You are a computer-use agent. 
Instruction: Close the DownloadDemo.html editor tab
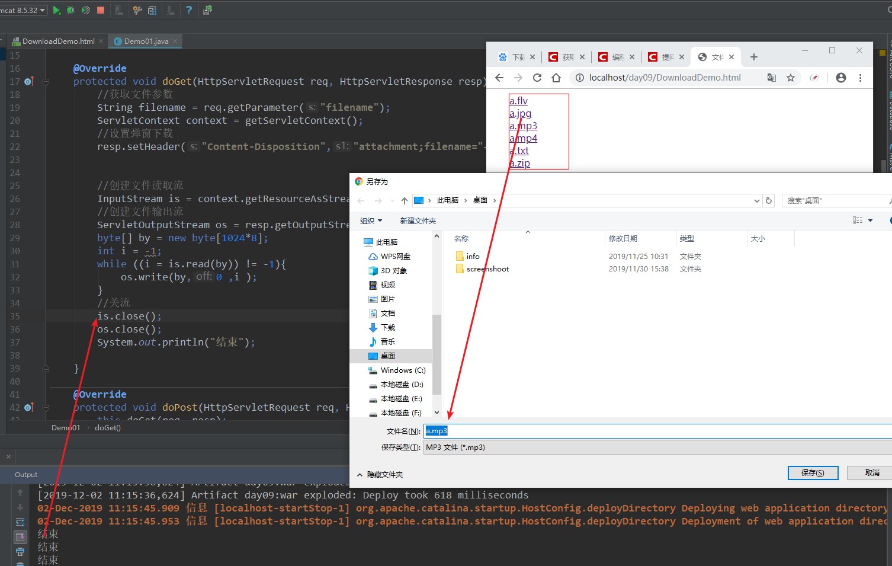101,41
